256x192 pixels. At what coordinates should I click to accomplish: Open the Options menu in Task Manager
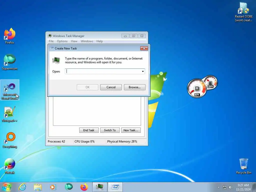click(x=62, y=41)
